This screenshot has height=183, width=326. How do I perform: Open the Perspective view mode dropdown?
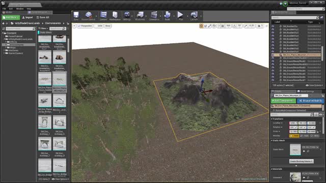pyautogui.click(x=85, y=26)
